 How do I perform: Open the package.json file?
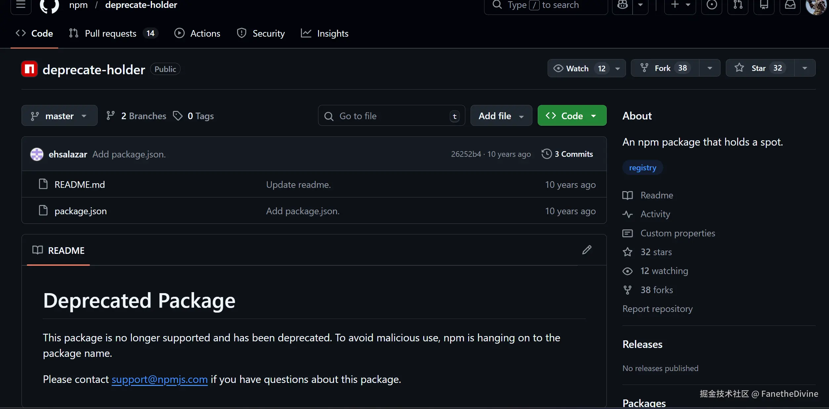80,211
